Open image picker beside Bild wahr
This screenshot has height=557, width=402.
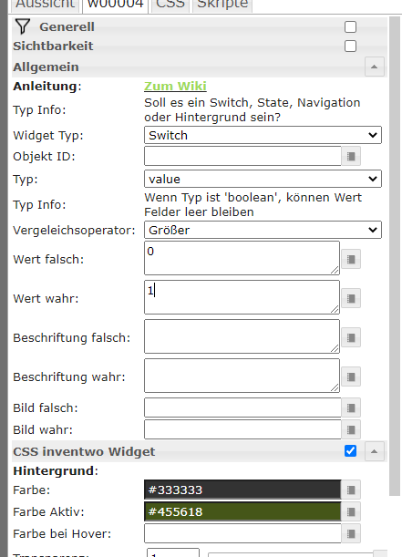tap(351, 429)
